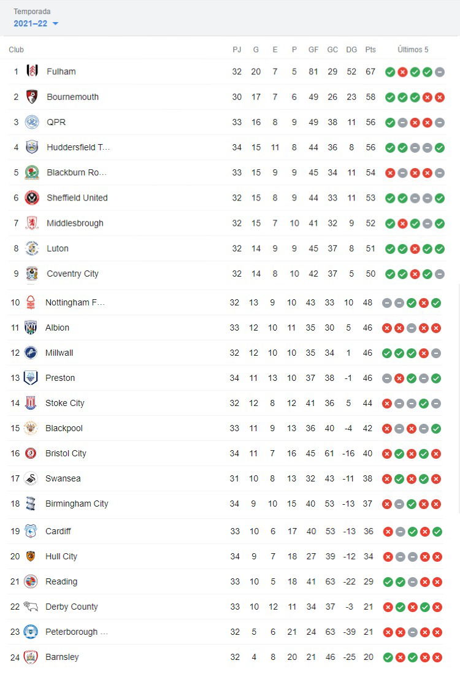Click Albion's first red loss indicator
This screenshot has height=682, width=460.
click(387, 328)
